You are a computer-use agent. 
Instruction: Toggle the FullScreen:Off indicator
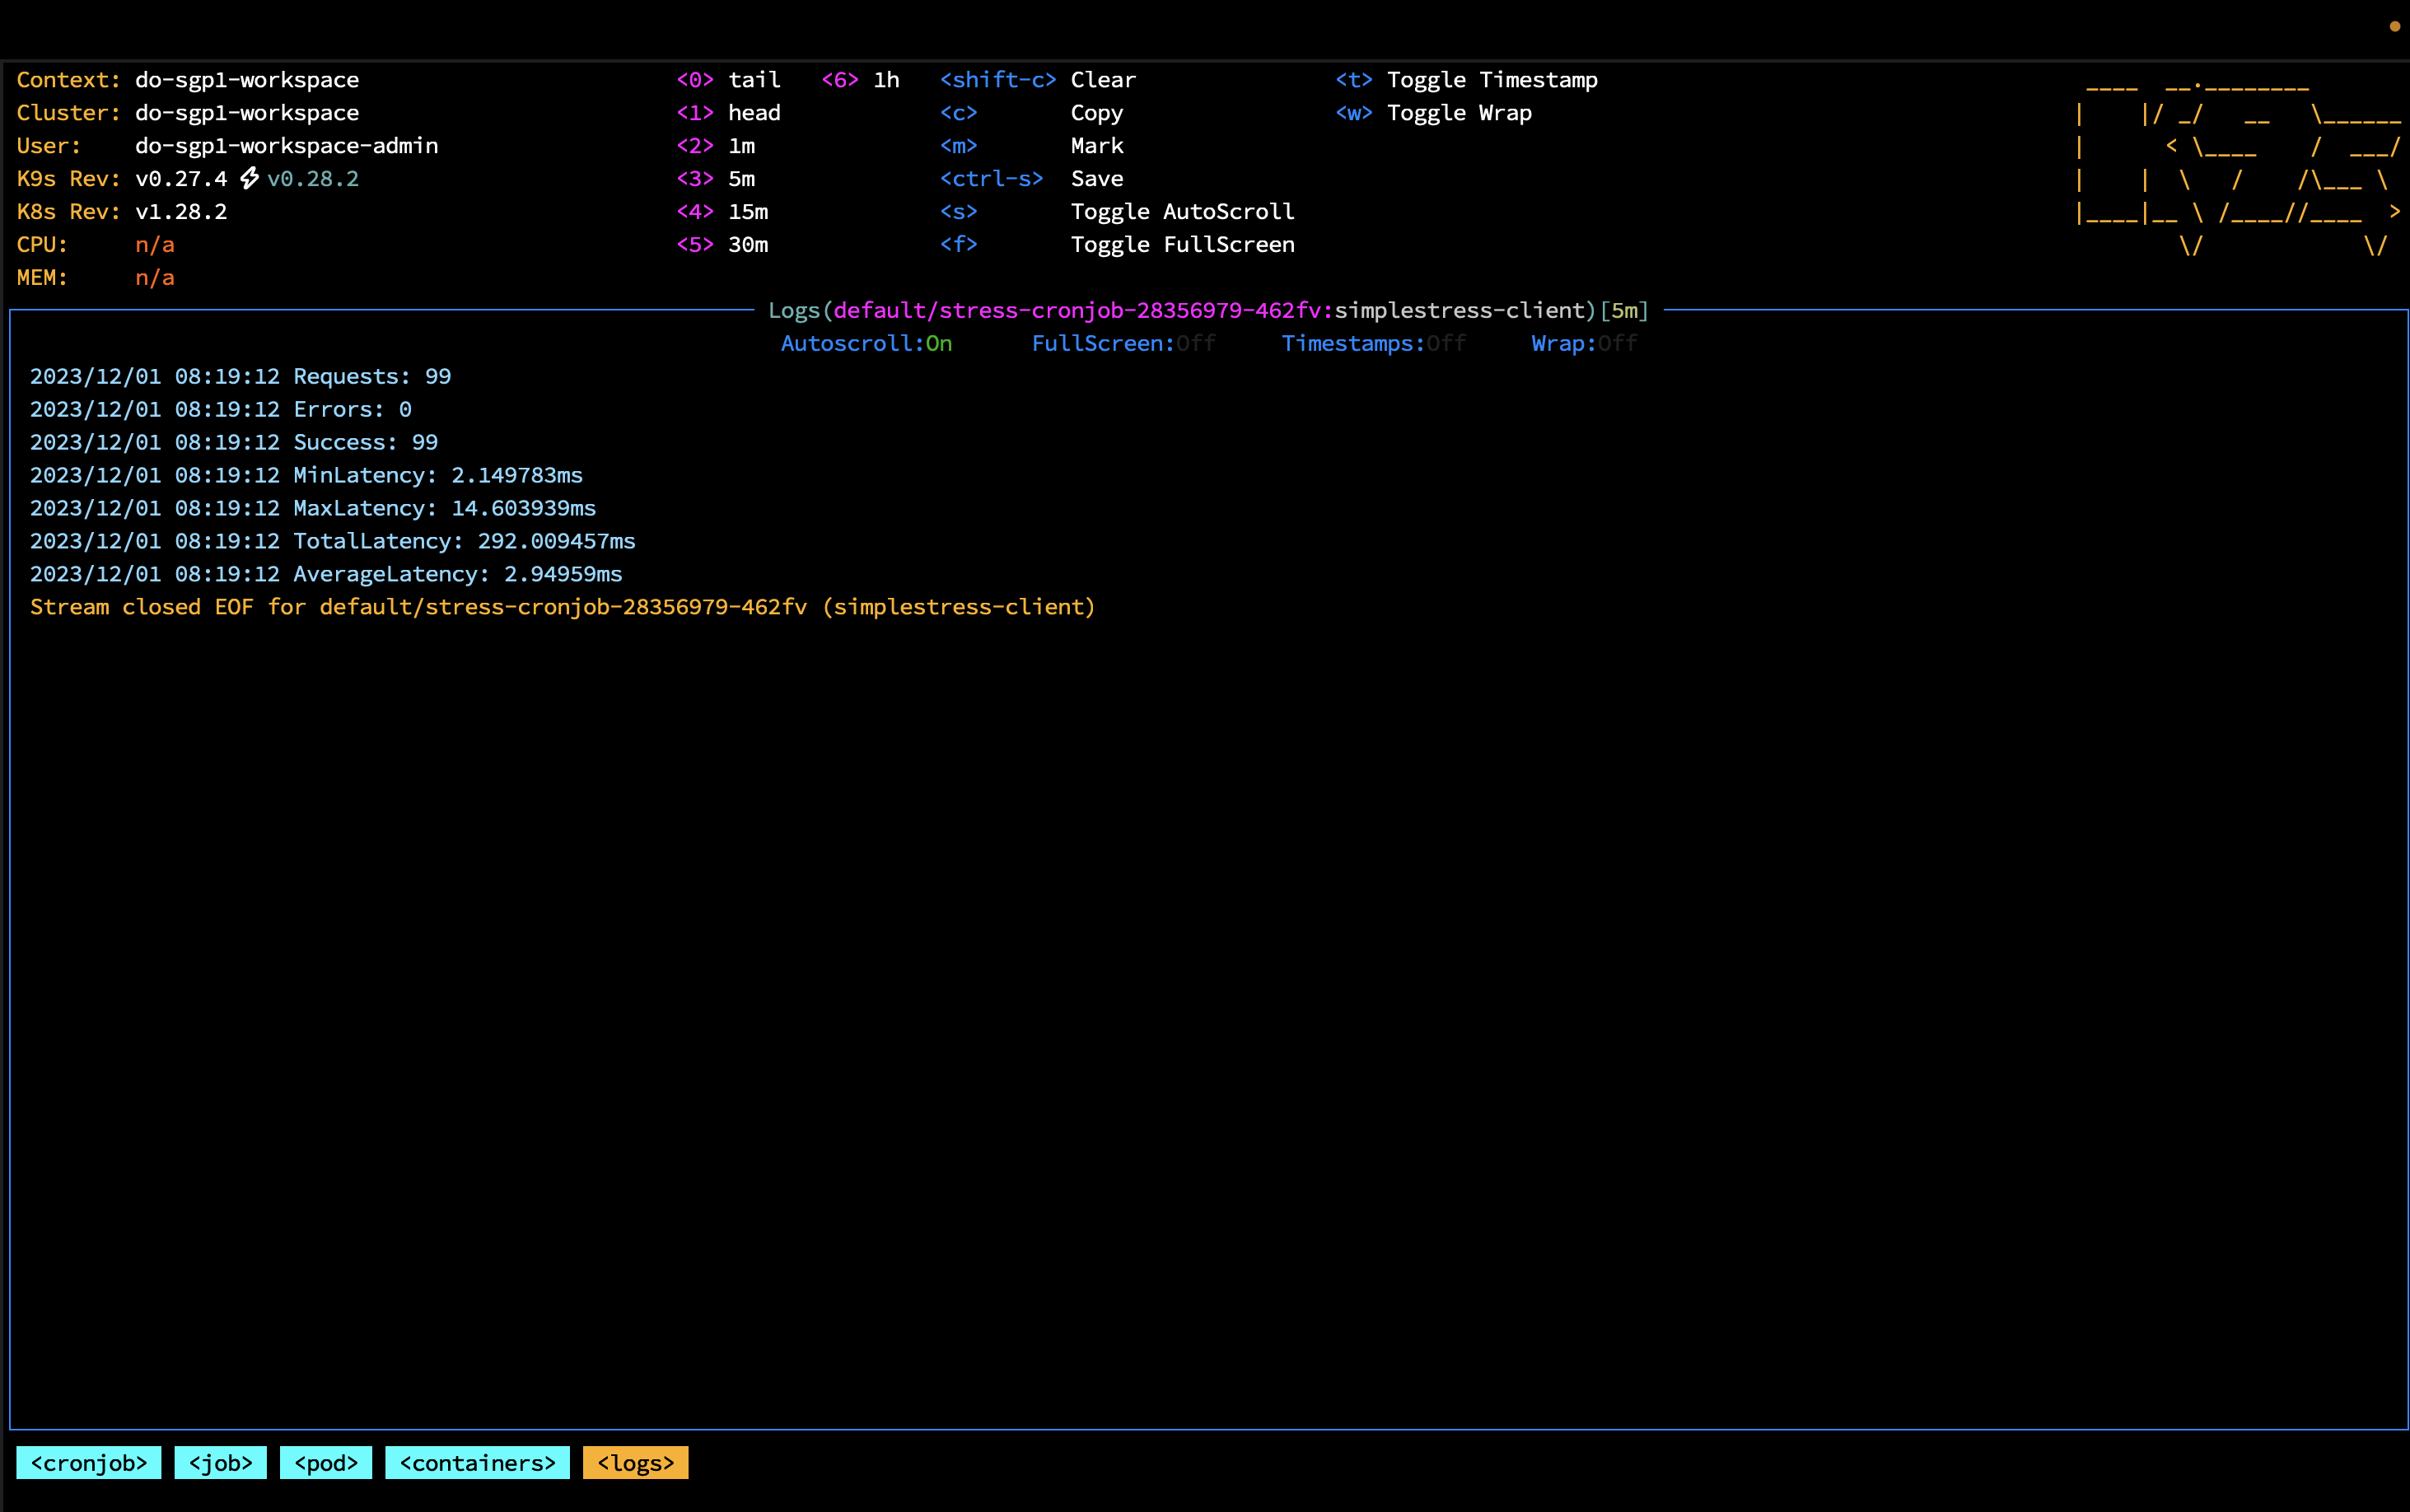click(x=1123, y=343)
